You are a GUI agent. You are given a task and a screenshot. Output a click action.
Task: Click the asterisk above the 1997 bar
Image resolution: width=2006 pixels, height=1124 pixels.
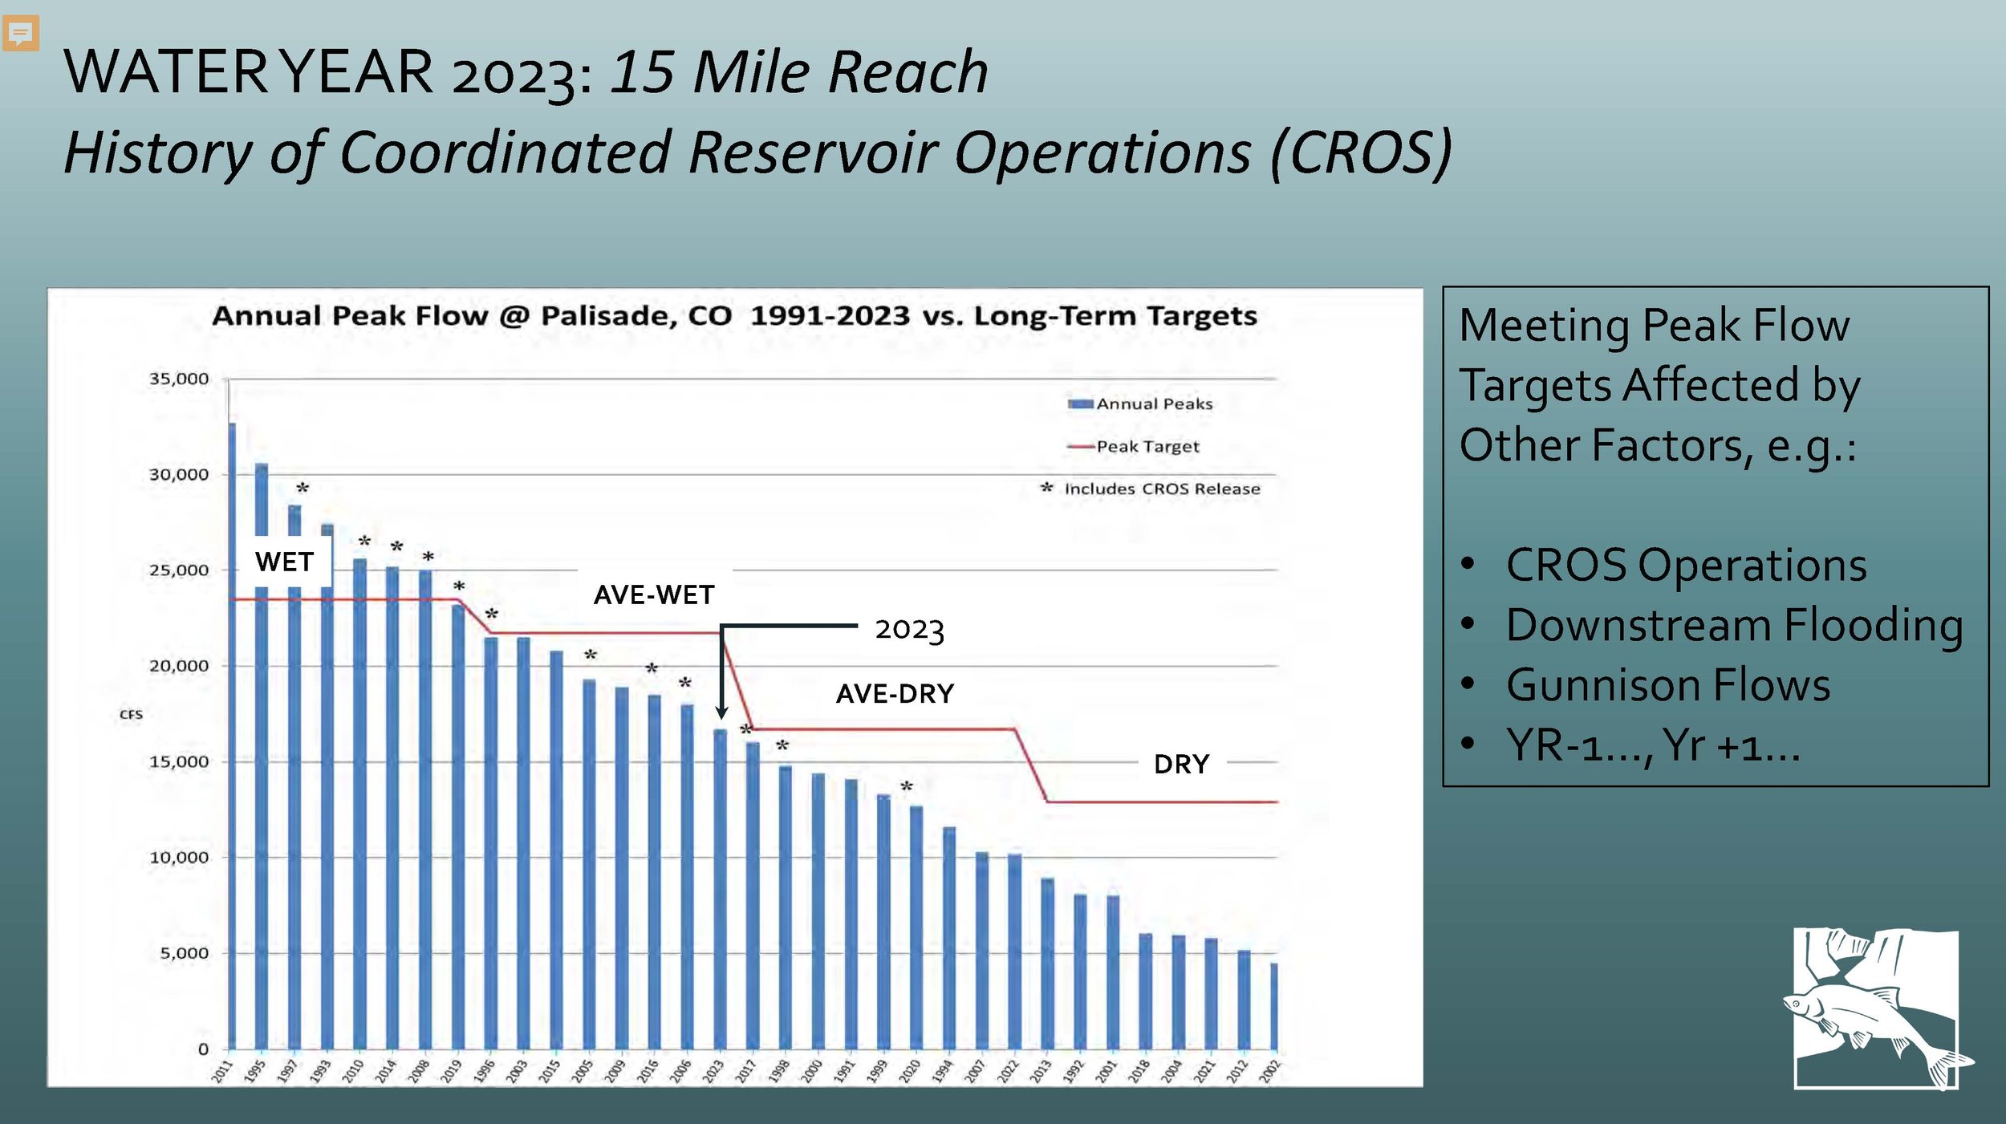[303, 488]
